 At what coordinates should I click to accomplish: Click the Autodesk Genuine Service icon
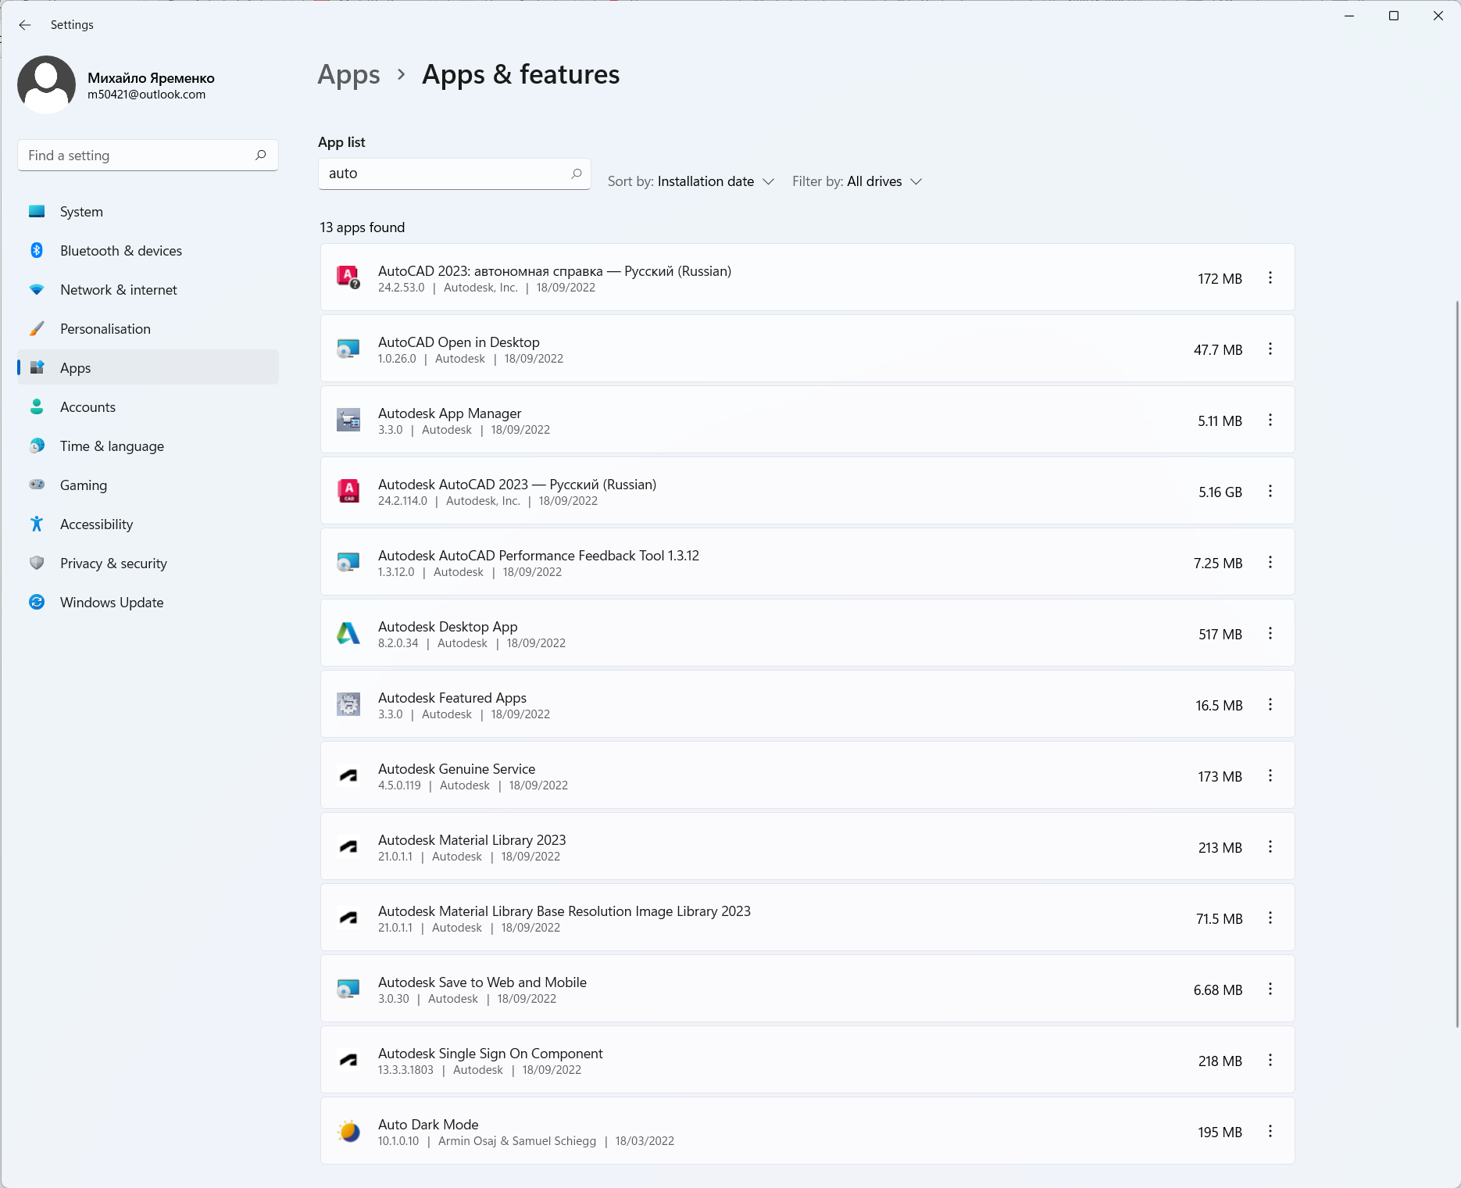[348, 775]
